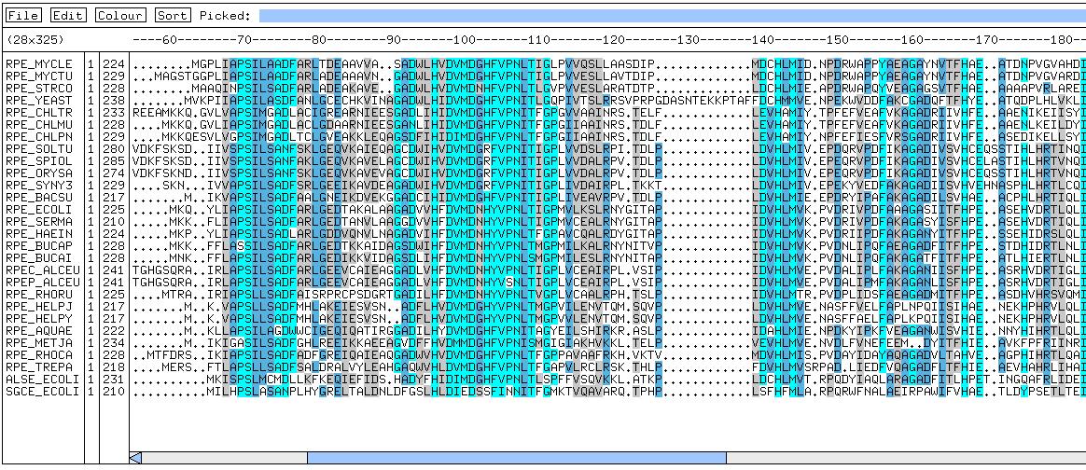This screenshot has width=1086, height=470.
Task: Click the horizontal scrollbar's left arrow
Action: coord(135,457)
